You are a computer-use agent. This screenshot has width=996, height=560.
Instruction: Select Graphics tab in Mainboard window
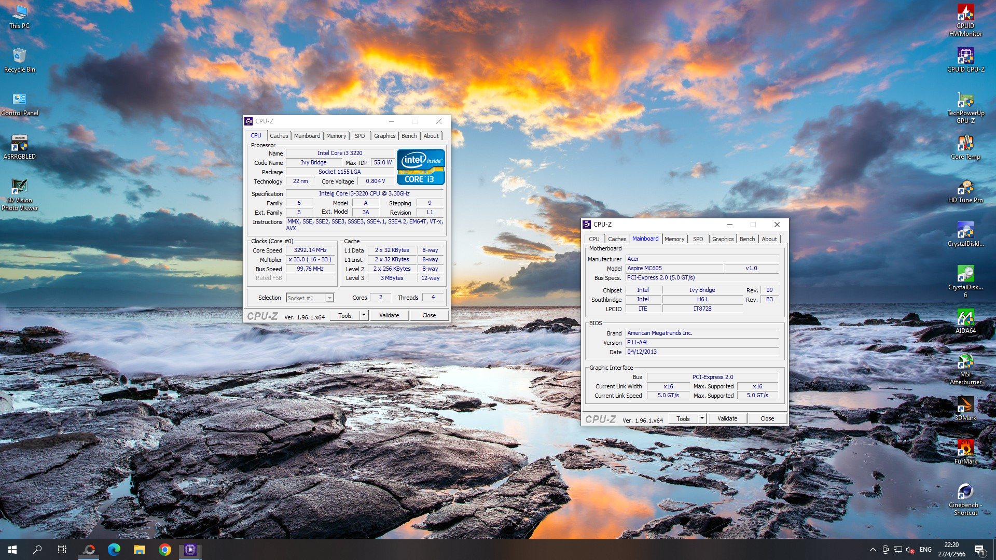723,239
